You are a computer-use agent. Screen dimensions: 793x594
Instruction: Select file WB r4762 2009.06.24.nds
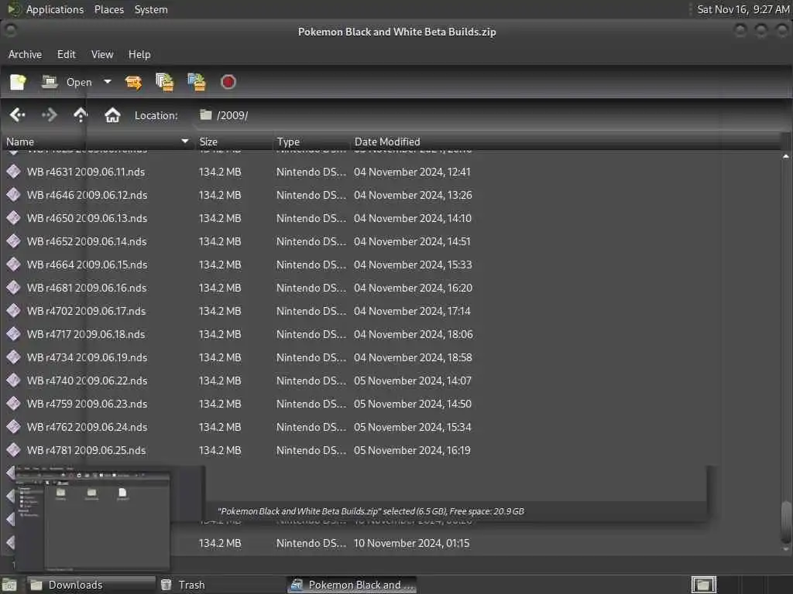pos(87,427)
